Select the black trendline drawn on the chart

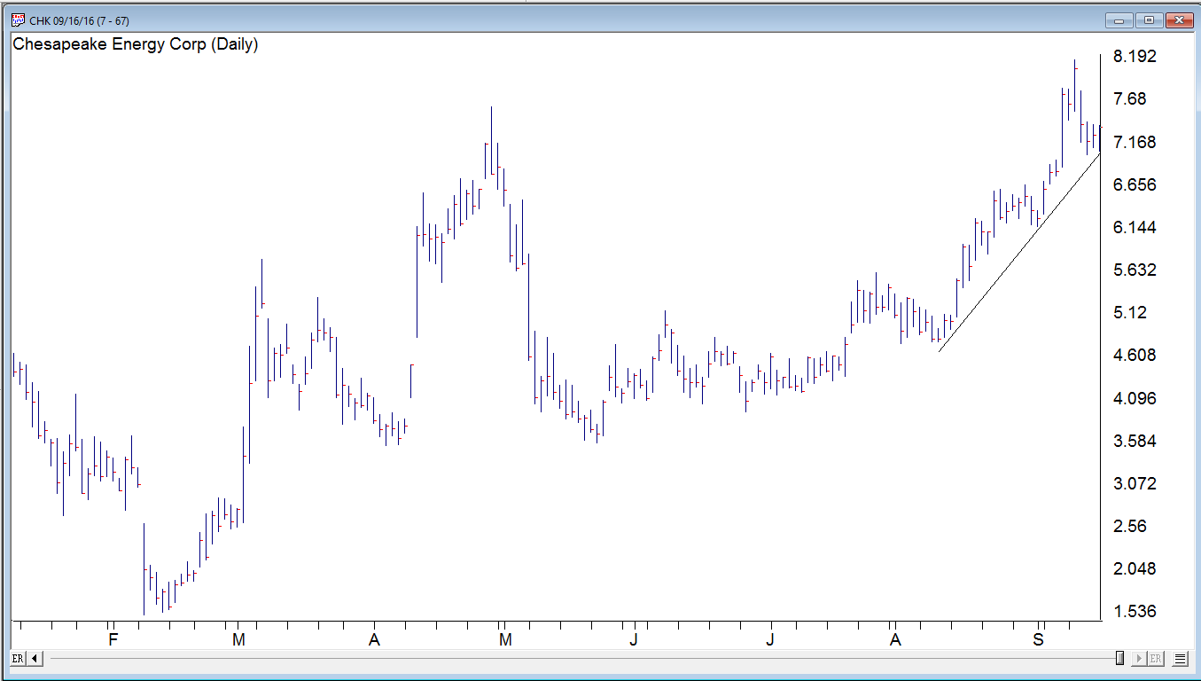click(x=1019, y=253)
